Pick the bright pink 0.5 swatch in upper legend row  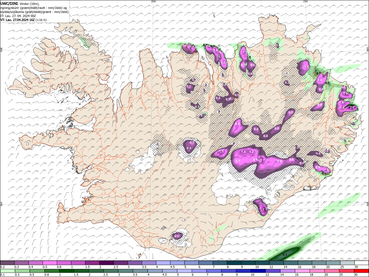click(x=50, y=263)
